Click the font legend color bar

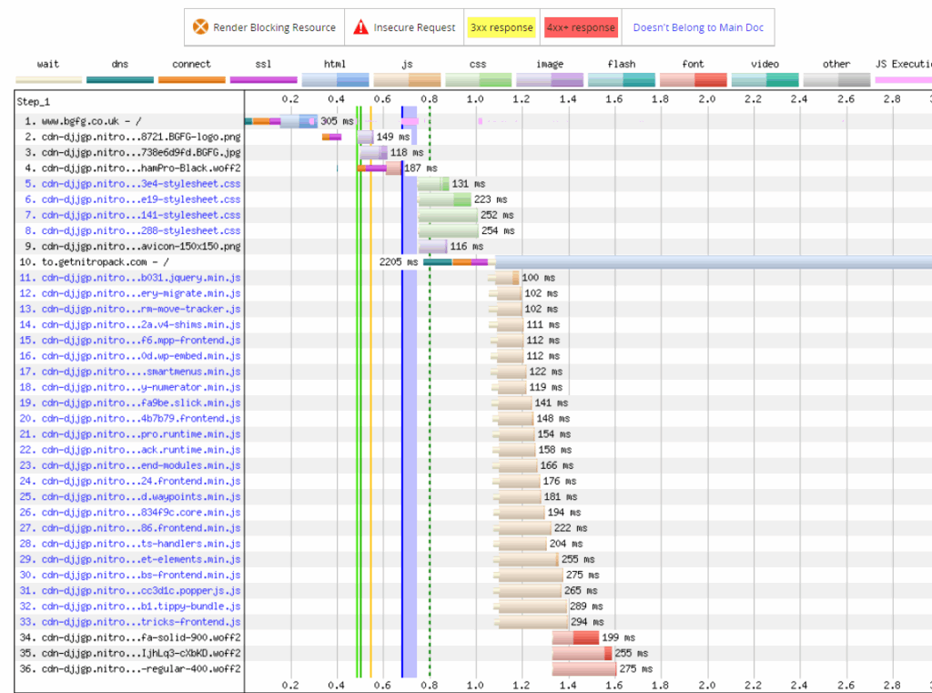(693, 80)
